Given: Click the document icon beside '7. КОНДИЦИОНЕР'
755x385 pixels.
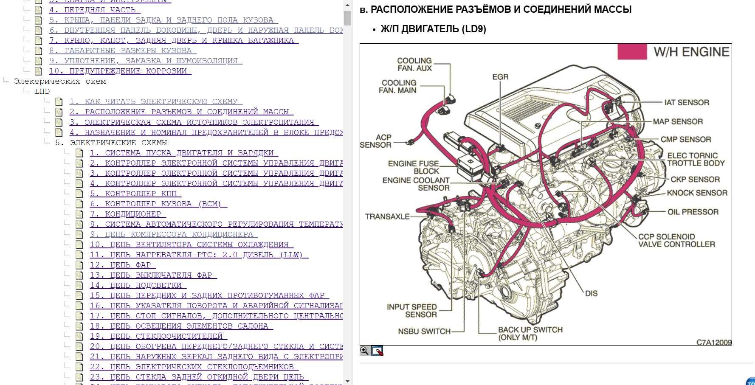Looking at the screenshot, I should tap(79, 214).
